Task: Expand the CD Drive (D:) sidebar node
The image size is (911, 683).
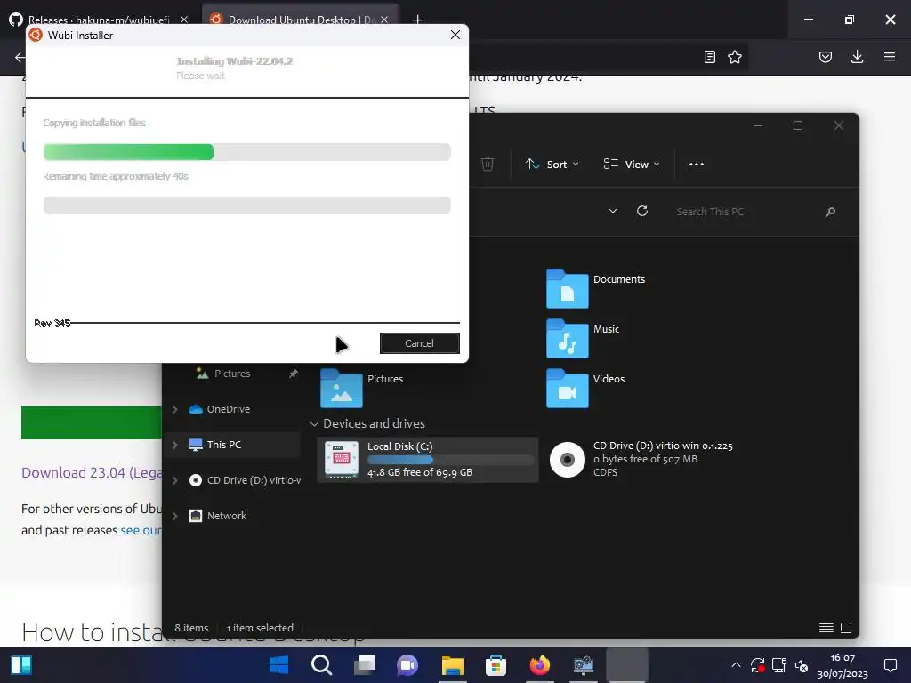Action: [x=175, y=480]
